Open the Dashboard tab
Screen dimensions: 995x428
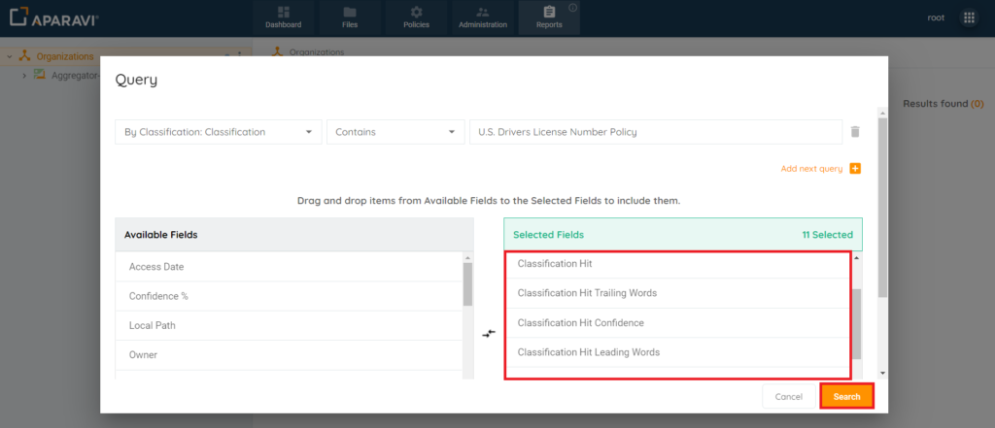point(283,17)
